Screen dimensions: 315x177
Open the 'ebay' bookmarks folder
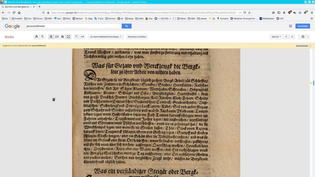pyautogui.click(x=129, y=18)
